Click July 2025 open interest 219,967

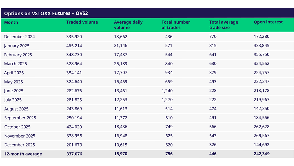(x=262, y=100)
